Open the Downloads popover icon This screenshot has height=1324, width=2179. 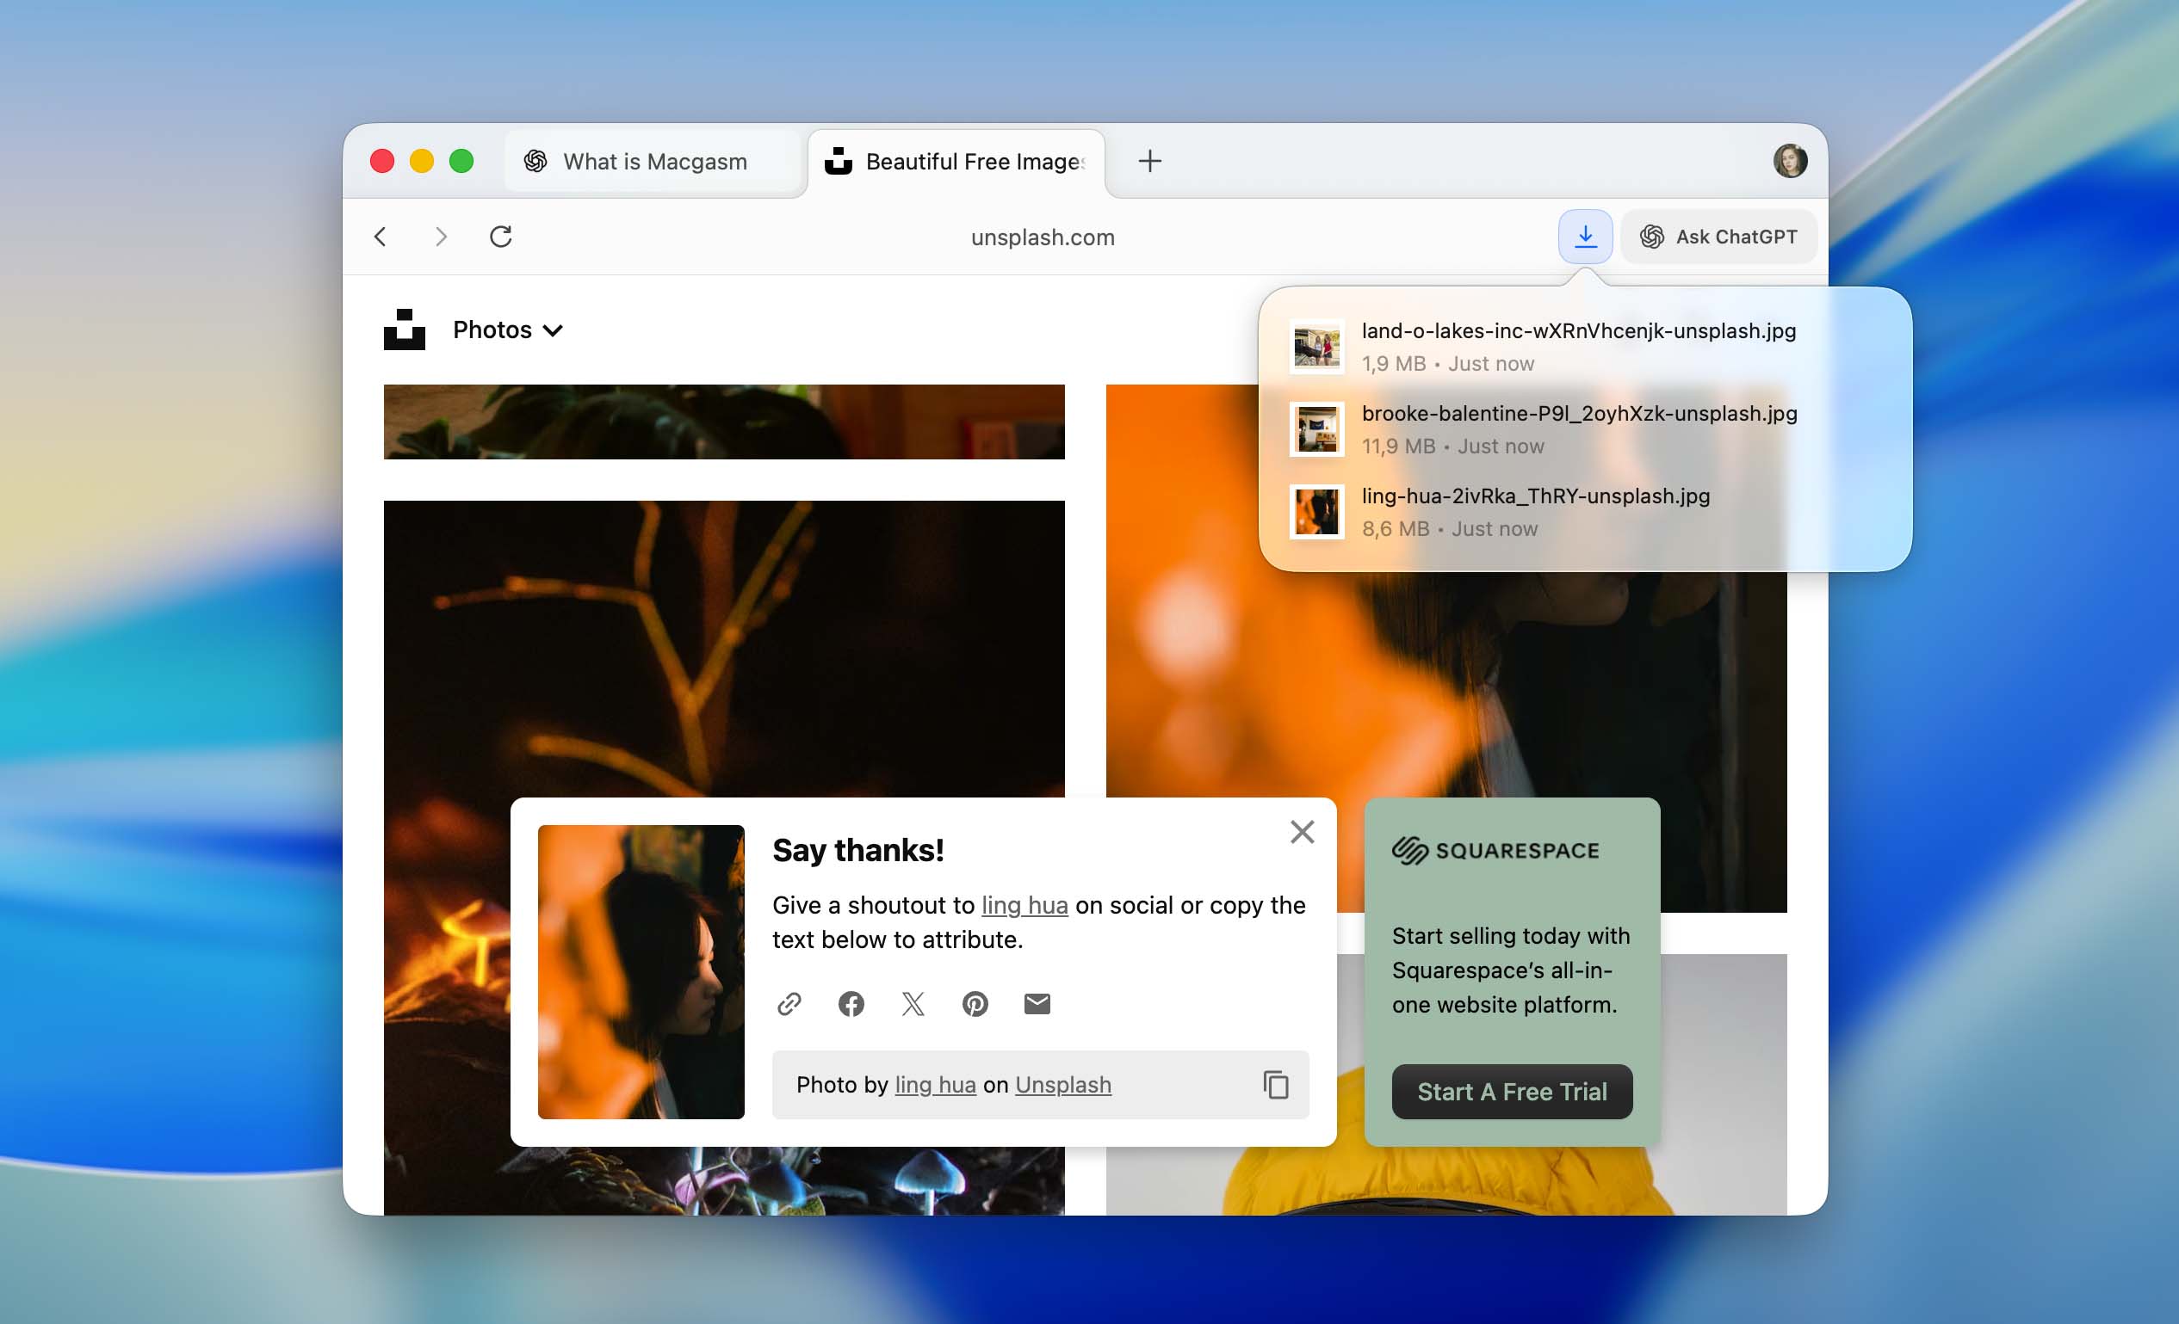(1585, 236)
